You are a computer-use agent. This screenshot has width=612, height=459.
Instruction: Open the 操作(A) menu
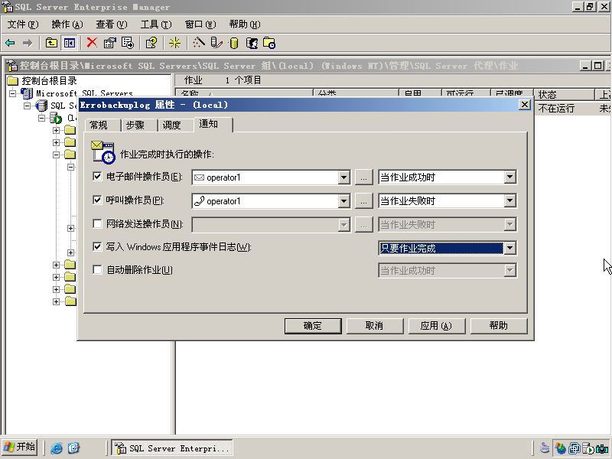(x=67, y=24)
